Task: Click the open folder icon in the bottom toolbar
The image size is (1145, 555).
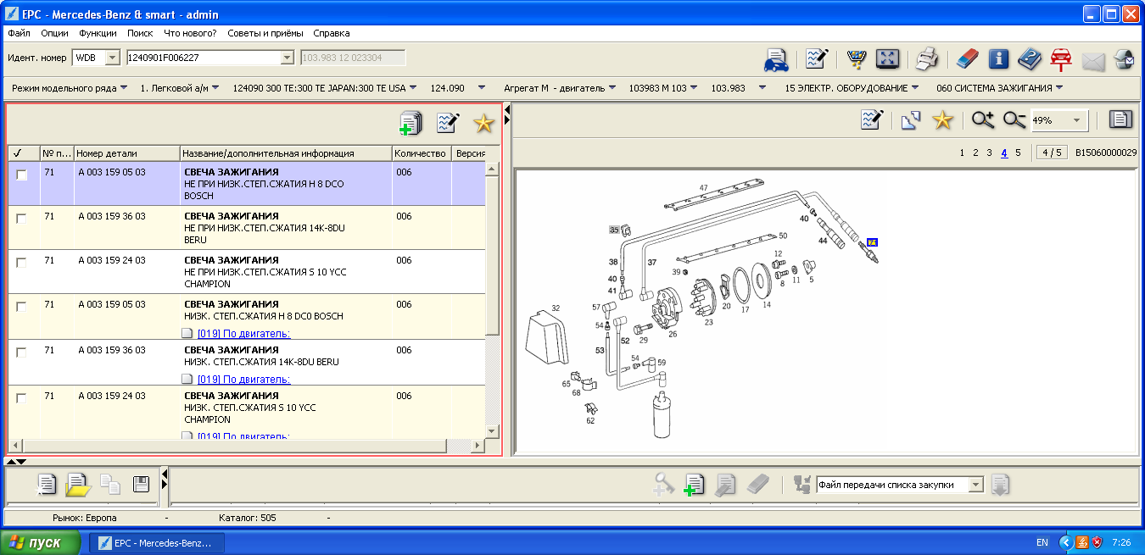Action: coord(77,485)
